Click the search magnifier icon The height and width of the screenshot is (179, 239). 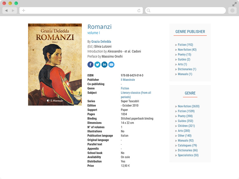(x=148, y=10)
